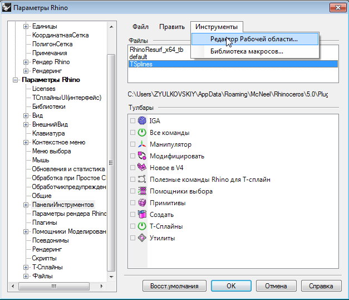349x300 pixels.
Task: Click the tree scroll up arrow
Action: coord(111,27)
